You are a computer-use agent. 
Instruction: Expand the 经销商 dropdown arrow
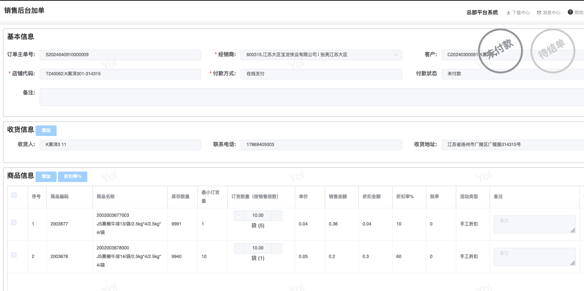pos(396,55)
